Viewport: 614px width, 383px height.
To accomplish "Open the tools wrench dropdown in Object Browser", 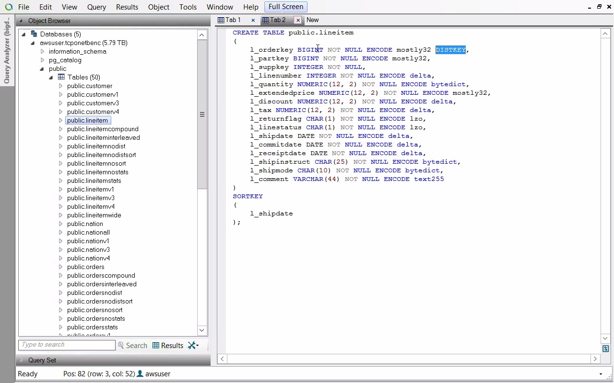I will click(x=193, y=345).
